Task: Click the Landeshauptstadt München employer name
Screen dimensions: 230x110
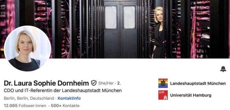Action: [x=198, y=83]
